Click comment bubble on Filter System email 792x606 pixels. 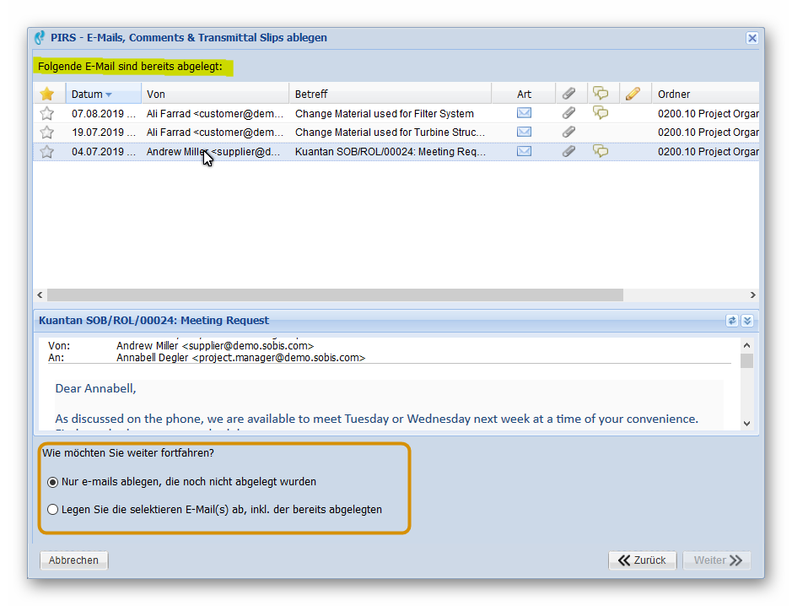(601, 113)
